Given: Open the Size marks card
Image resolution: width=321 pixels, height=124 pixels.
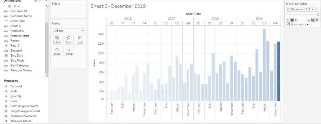Looking at the screenshot, I should (68, 40).
